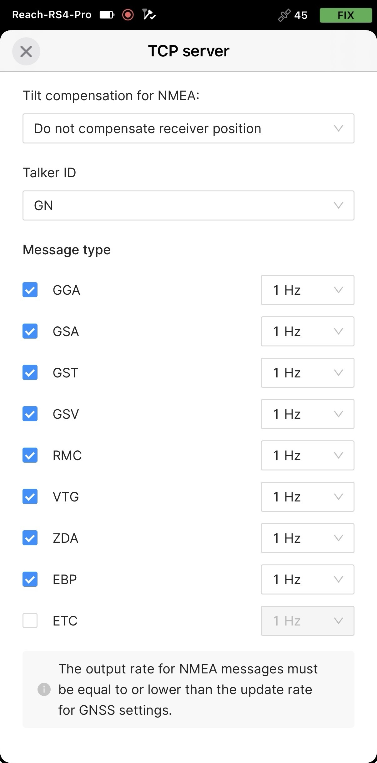Tap the info icon beside output rate note
Viewport: 377px width, 763px height.
pyautogui.click(x=44, y=689)
